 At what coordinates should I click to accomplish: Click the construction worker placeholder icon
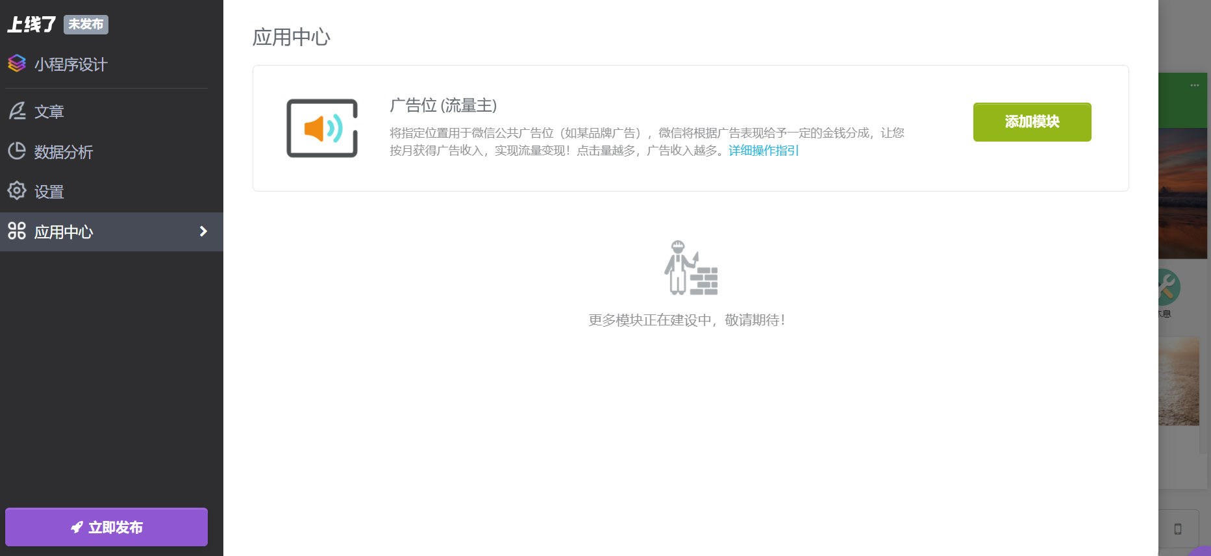pyautogui.click(x=690, y=268)
